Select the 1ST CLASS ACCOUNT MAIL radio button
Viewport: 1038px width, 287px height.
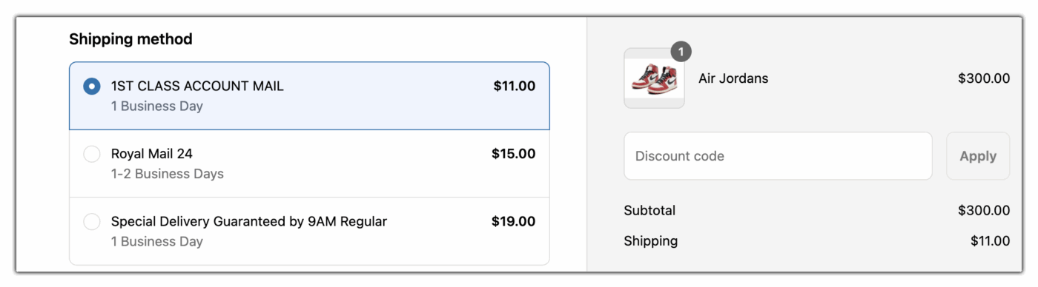point(91,87)
